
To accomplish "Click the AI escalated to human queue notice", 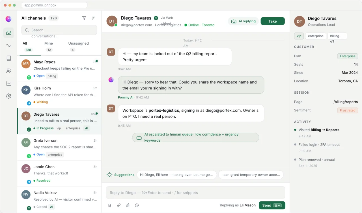I will click(x=195, y=137).
